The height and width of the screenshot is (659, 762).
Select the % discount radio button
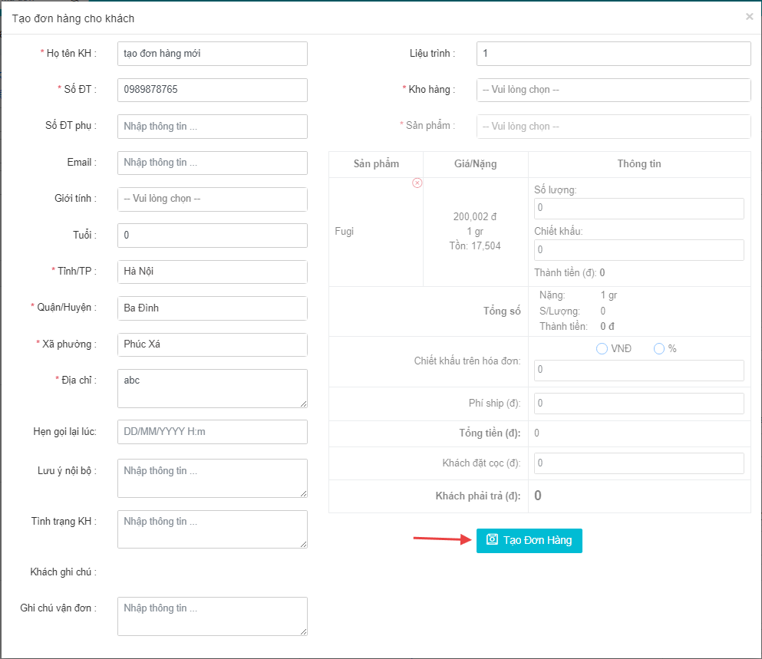tap(658, 349)
